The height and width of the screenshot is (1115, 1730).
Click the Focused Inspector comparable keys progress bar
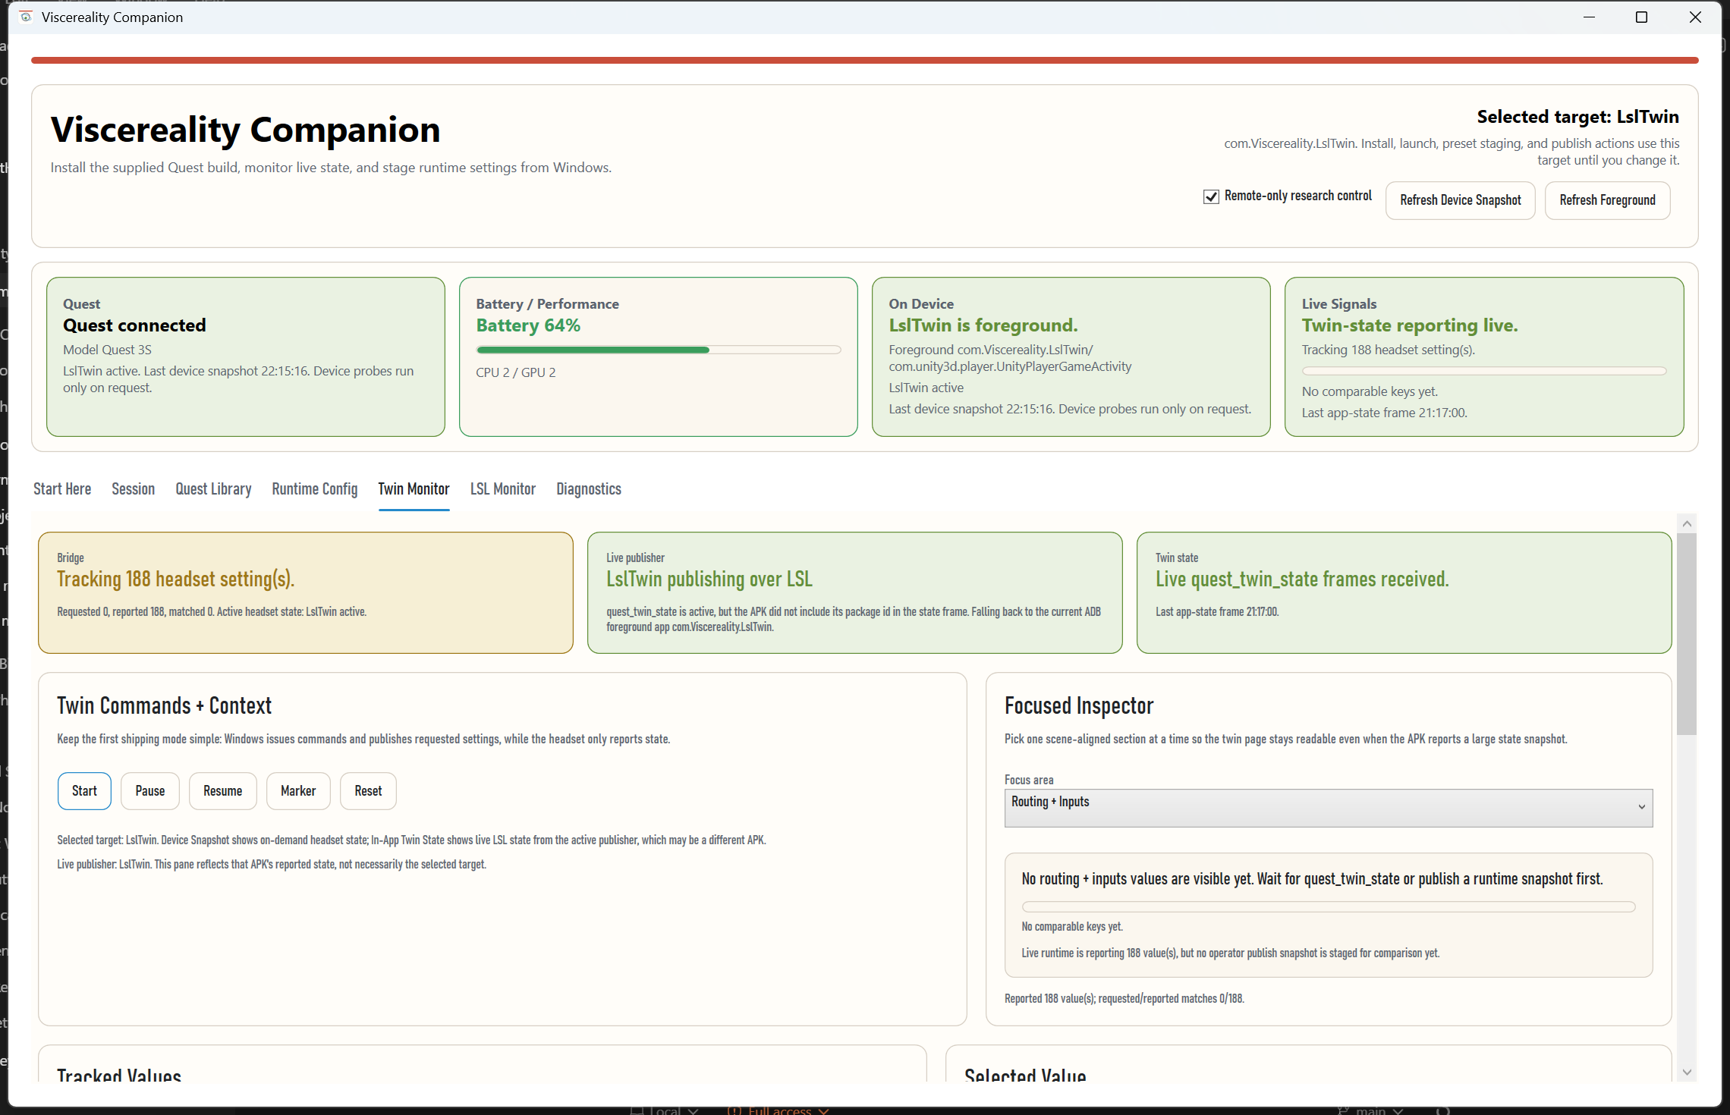point(1328,906)
